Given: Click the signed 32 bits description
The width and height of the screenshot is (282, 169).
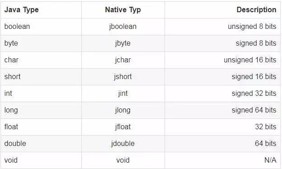Looking at the screenshot, I should tap(254, 94).
